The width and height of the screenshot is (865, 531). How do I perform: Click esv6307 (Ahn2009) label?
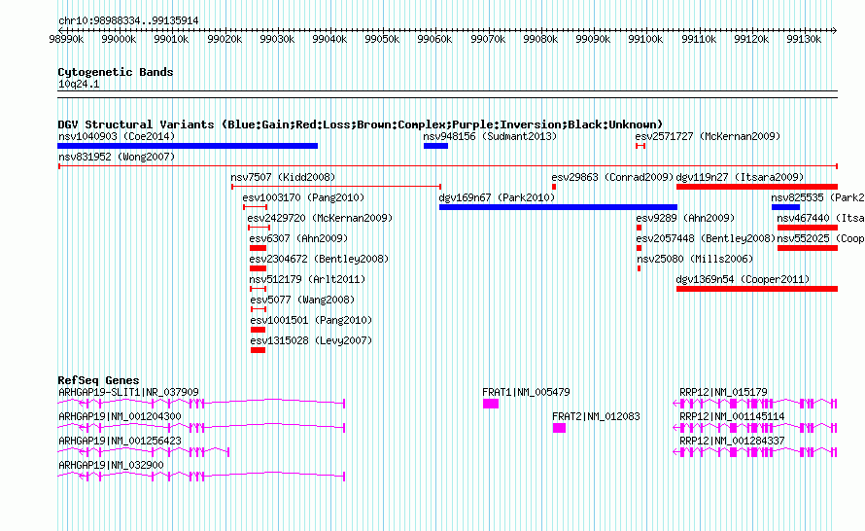click(298, 238)
